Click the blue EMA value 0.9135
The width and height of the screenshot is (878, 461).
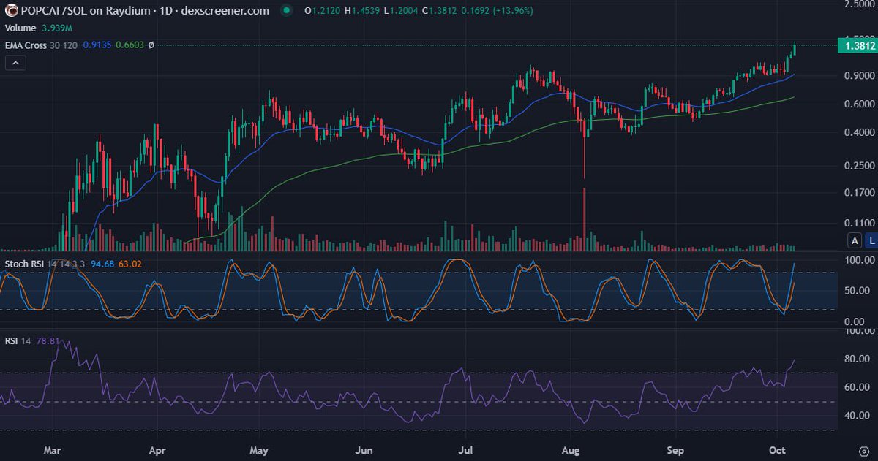97,45
